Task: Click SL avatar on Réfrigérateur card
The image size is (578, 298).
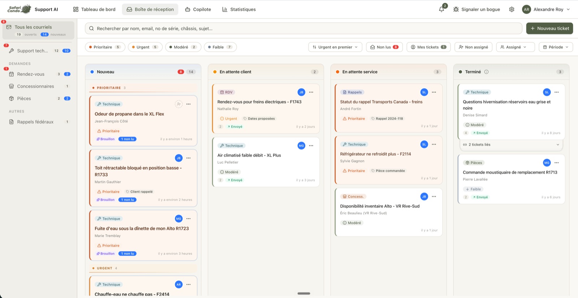Action: click(424, 144)
